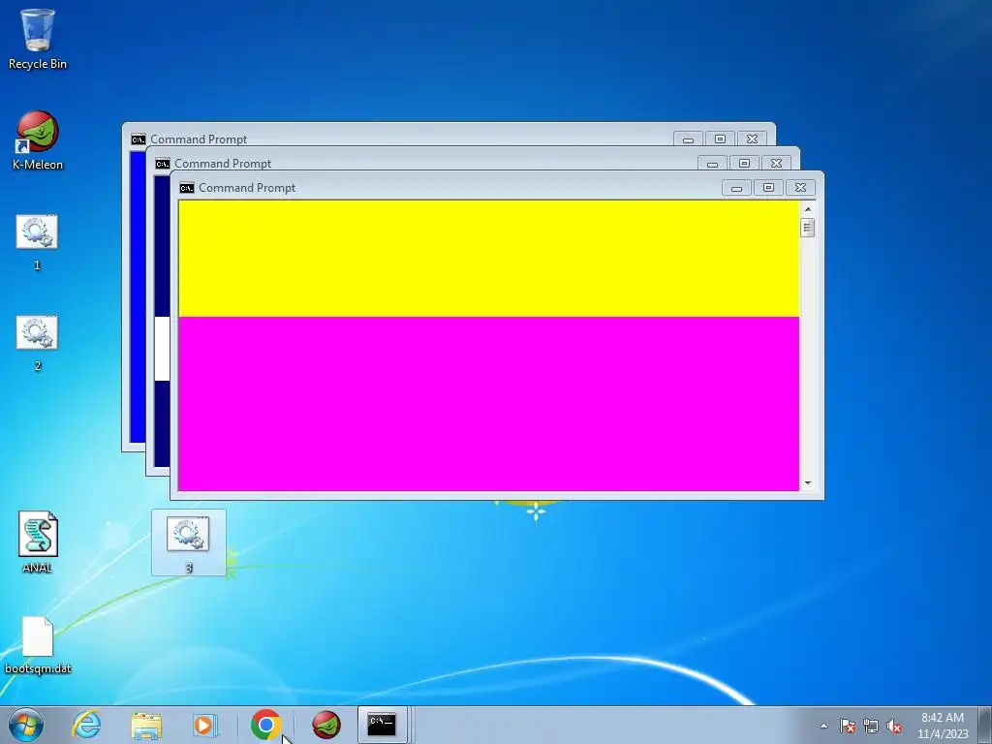The image size is (992, 744).
Task: Minimize the rearmost Command Prompt window
Action: point(689,139)
